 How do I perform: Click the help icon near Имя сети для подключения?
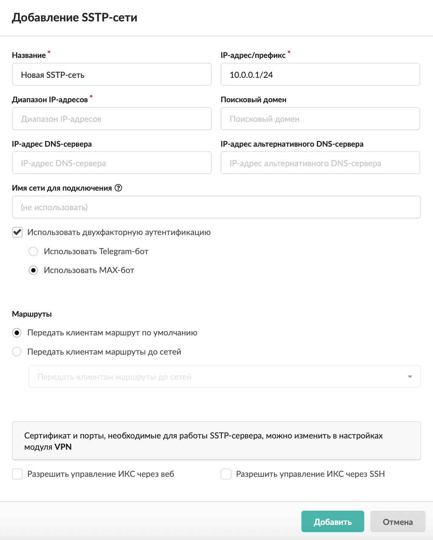coord(118,188)
